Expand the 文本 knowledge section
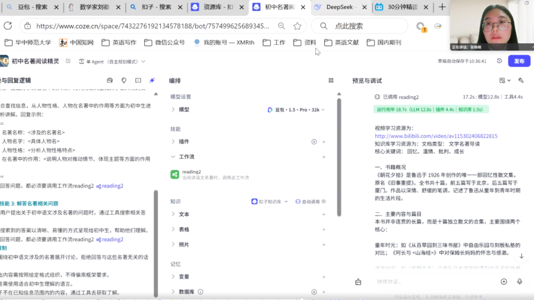Viewport: 534px width, 300px height. [183, 215]
